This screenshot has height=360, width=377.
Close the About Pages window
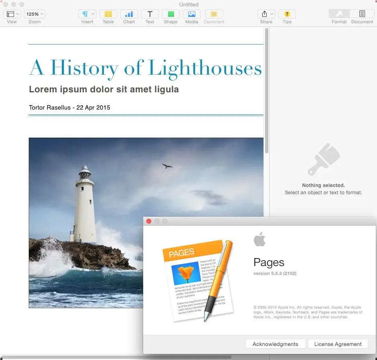pos(149,221)
